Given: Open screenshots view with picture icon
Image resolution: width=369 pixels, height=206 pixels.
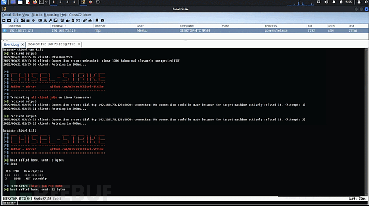Looking at the screenshot, I should (56, 20).
